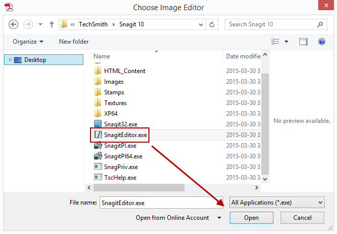Select SnagitEditor.exe in the list
Image resolution: width=337 pixels, height=234 pixels.
pos(126,135)
